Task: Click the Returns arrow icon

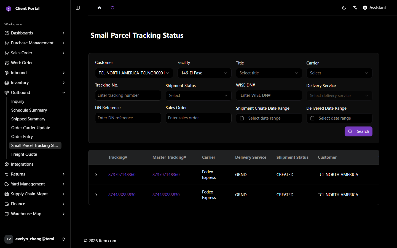Action: point(7,174)
